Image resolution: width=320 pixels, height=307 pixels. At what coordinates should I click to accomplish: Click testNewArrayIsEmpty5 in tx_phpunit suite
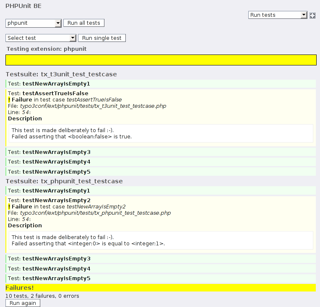[161, 278]
